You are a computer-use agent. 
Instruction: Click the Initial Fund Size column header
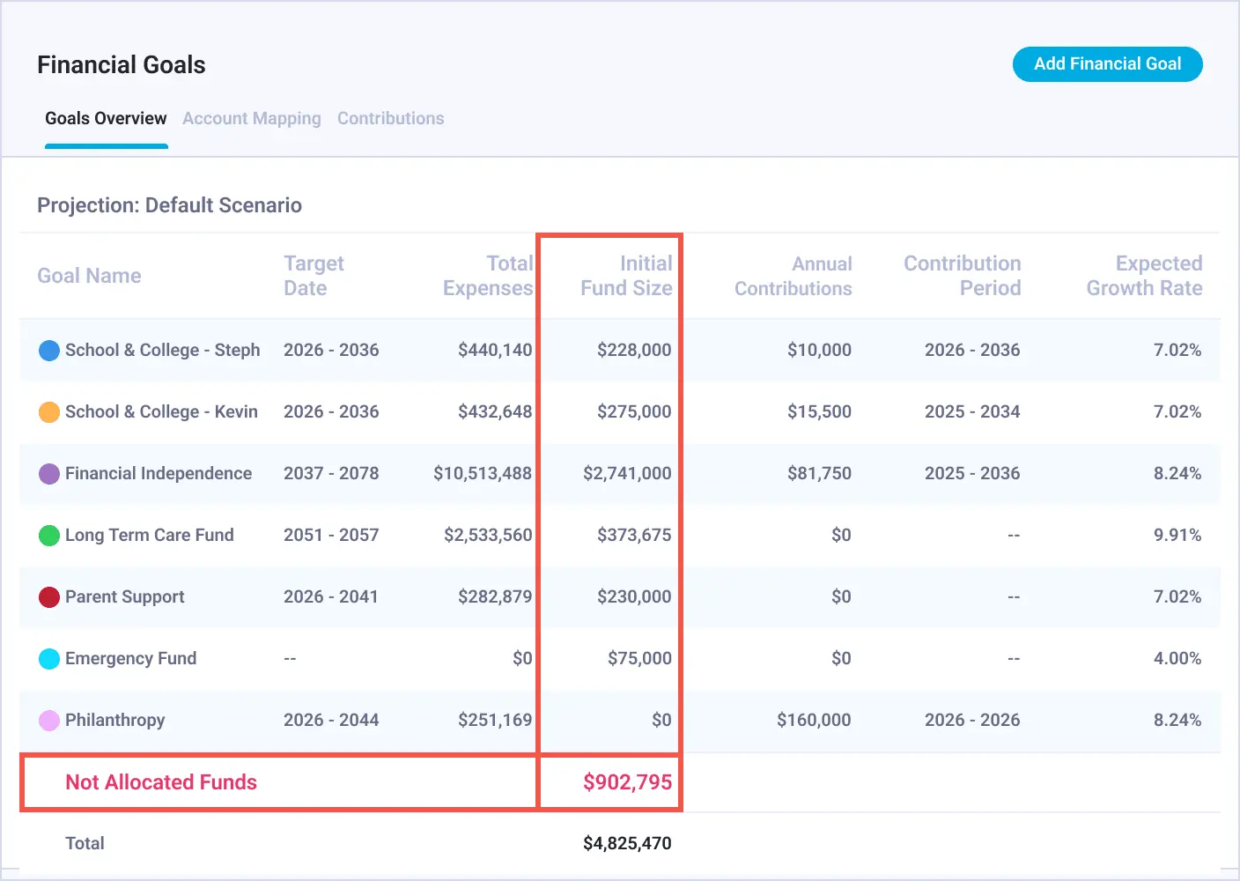point(626,276)
